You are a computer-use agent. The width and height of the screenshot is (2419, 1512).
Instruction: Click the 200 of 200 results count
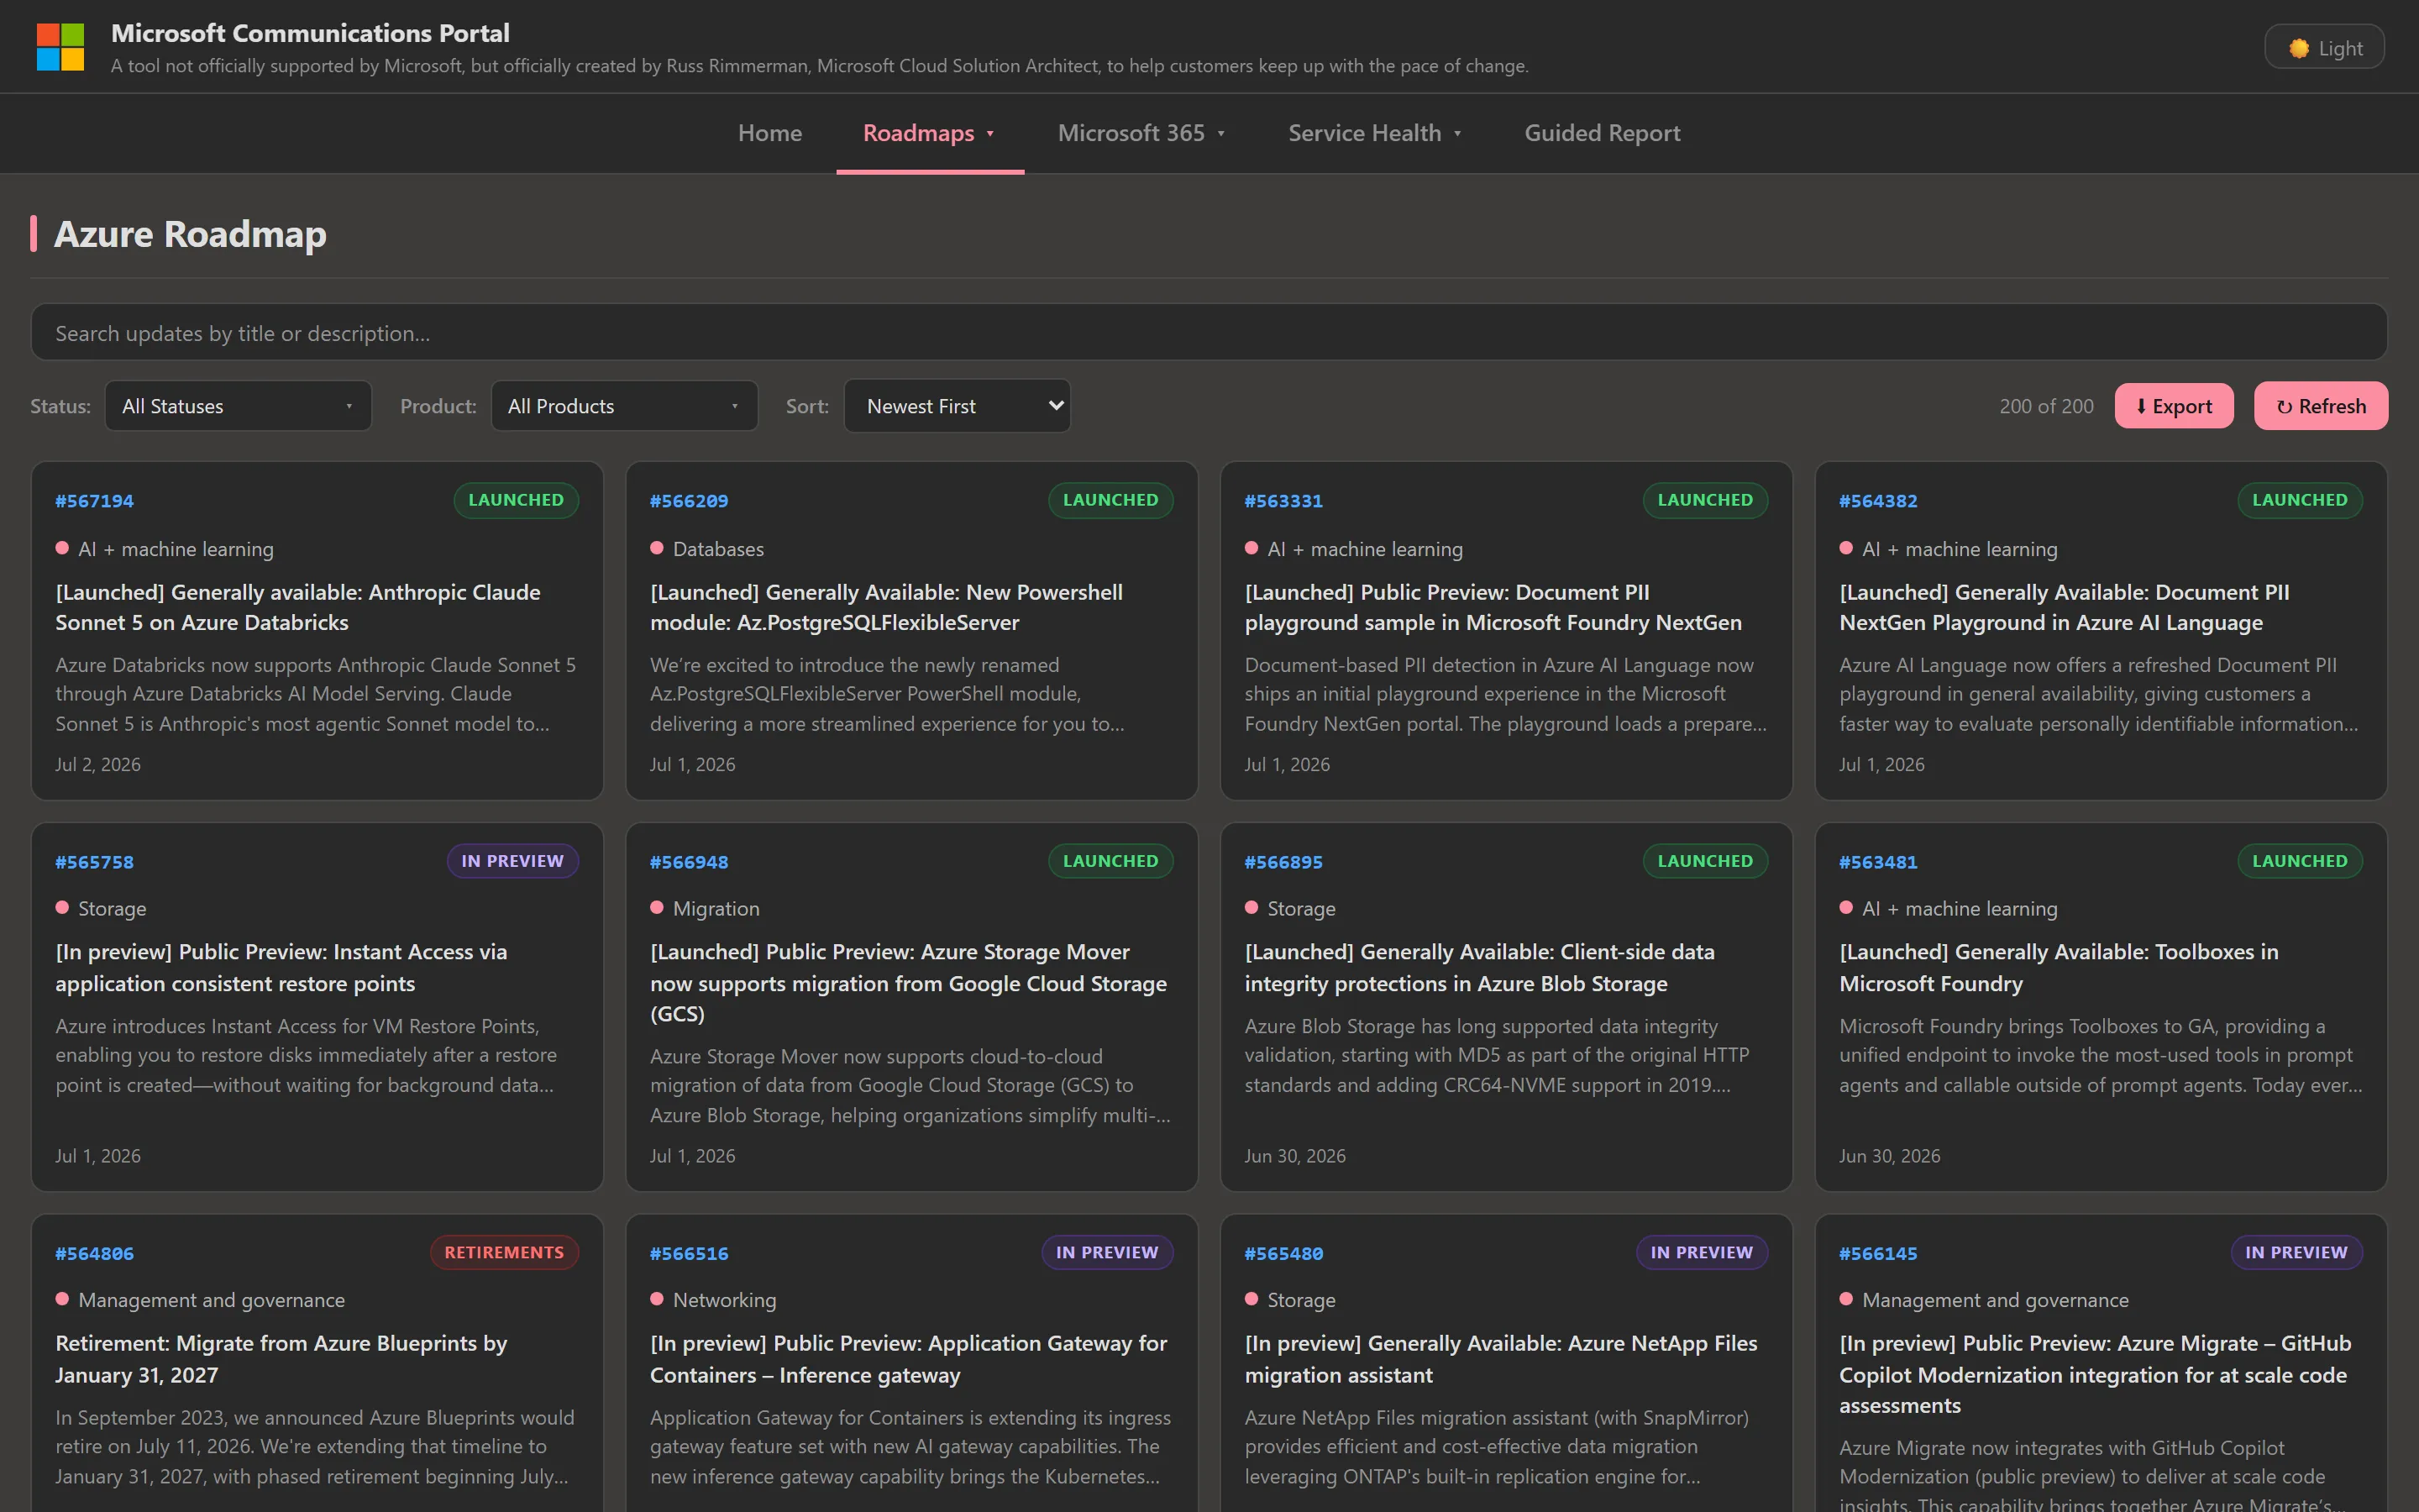pos(2046,406)
